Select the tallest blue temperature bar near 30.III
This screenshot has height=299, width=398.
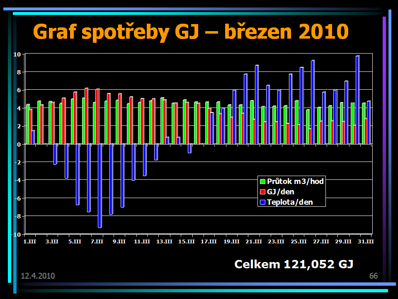(357, 100)
